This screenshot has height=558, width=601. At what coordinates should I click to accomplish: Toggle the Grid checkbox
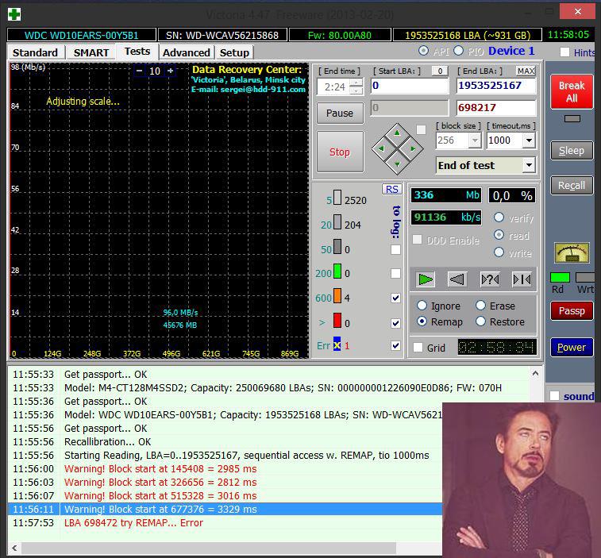pyautogui.click(x=418, y=347)
